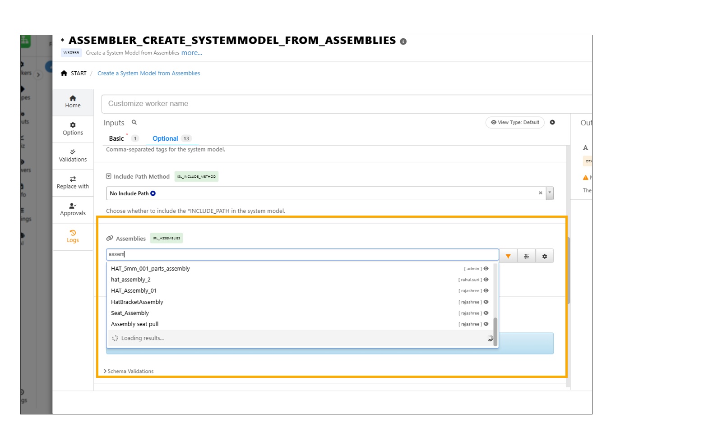Open the View Type: Default selector

pos(515,122)
